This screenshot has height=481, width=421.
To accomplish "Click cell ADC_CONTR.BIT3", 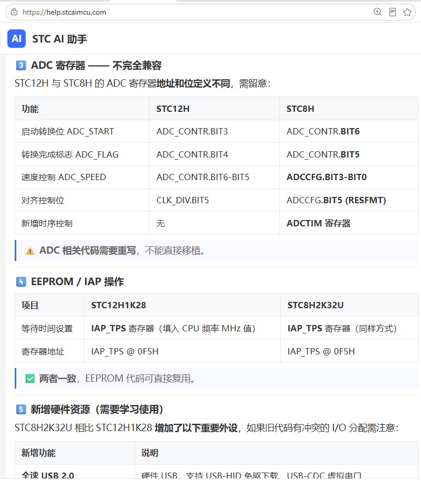I will [x=214, y=131].
